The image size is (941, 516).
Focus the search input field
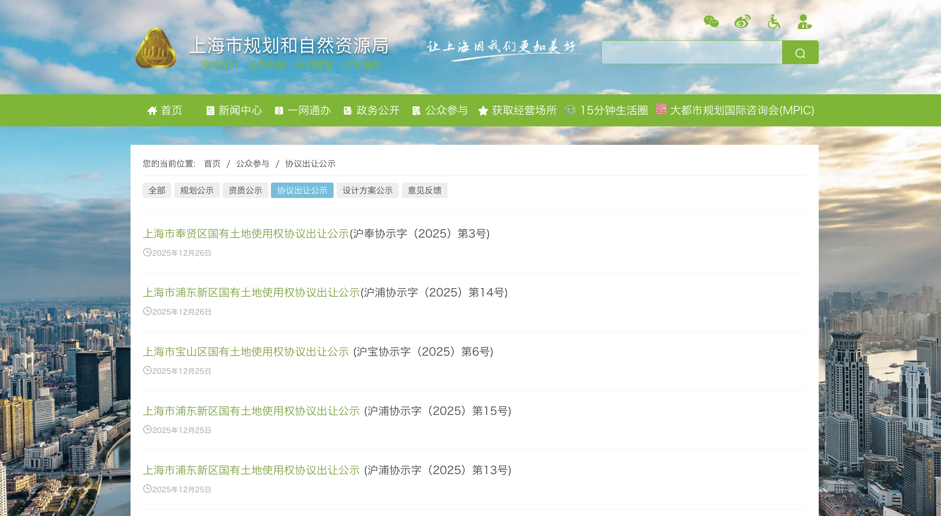coord(692,52)
